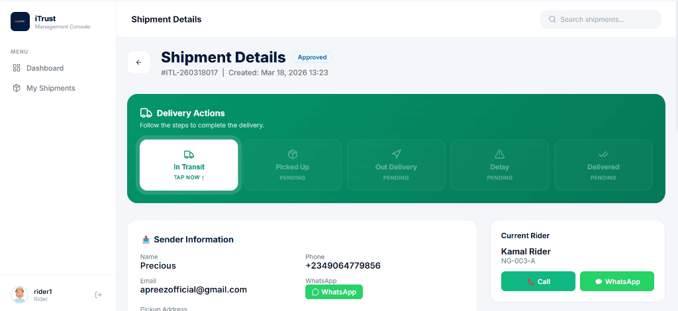Open sender WhatsApp chat button
This screenshot has width=678, height=311.
tap(334, 292)
